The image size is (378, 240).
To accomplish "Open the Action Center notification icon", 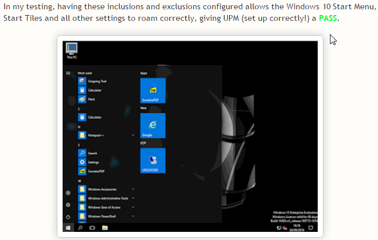I will [x=311, y=228].
